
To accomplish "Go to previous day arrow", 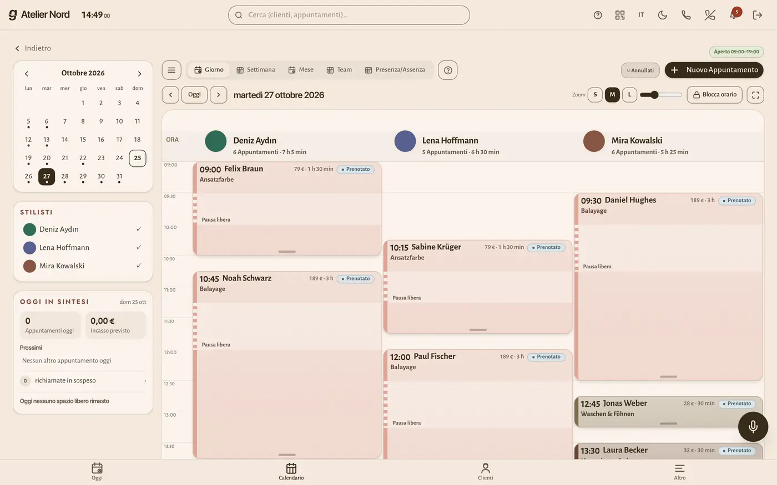I will tap(170, 95).
